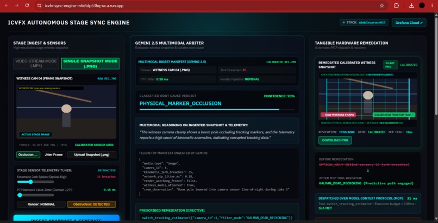The width and height of the screenshot is (438, 223).
Task: Select Single Snapshot Mode (.PNG)
Action: coord(90,64)
